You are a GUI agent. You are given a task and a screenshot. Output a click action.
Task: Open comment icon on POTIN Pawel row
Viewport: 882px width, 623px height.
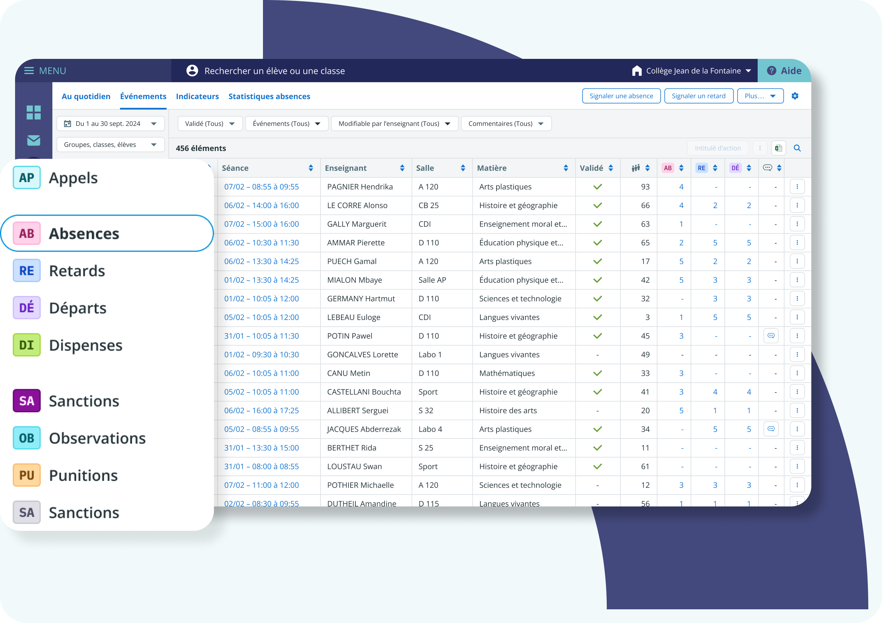771,336
